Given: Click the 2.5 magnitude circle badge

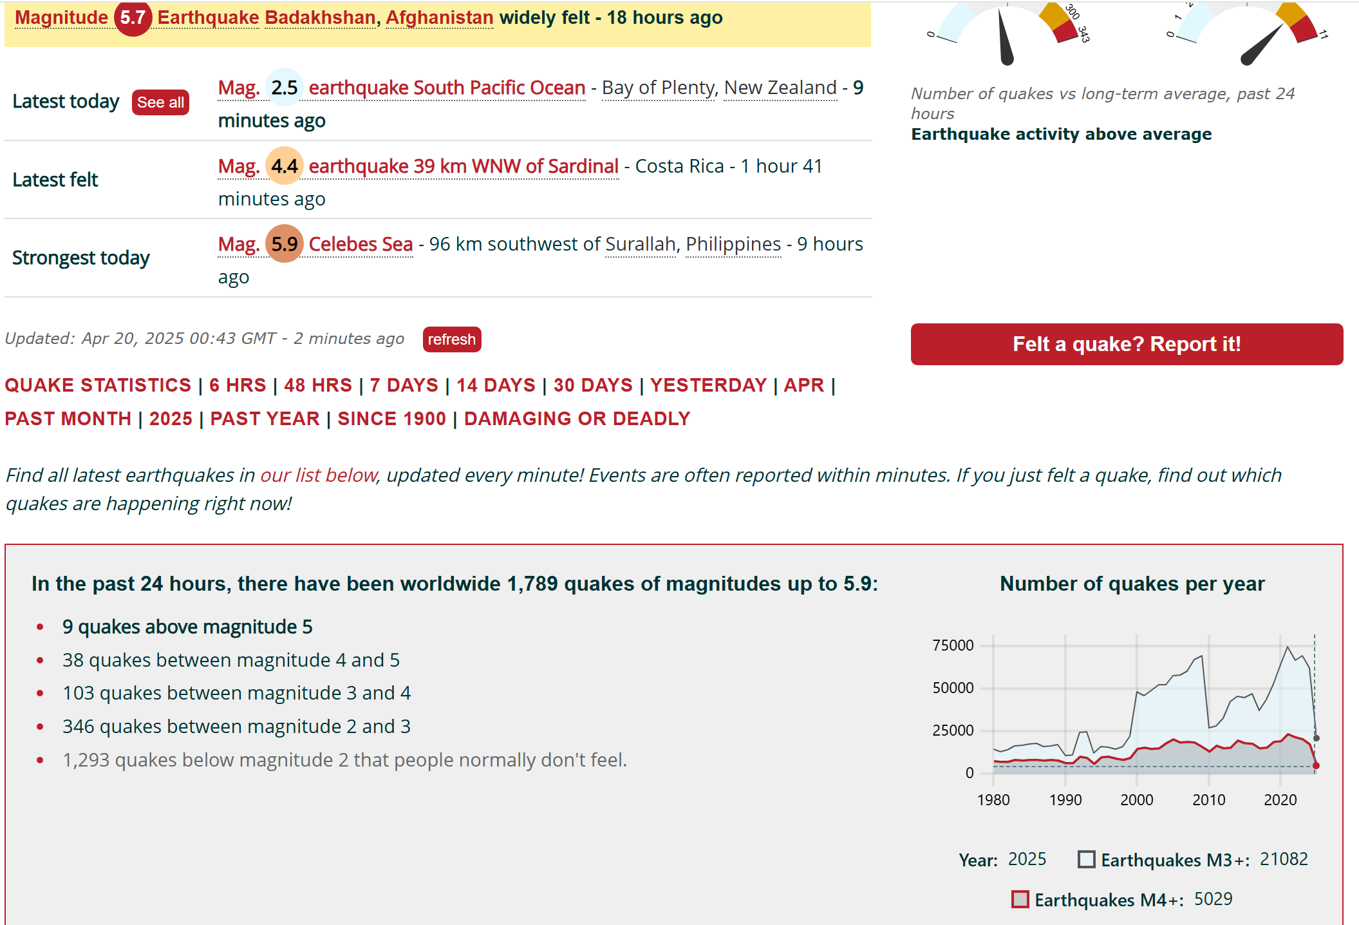Looking at the screenshot, I should (x=284, y=88).
